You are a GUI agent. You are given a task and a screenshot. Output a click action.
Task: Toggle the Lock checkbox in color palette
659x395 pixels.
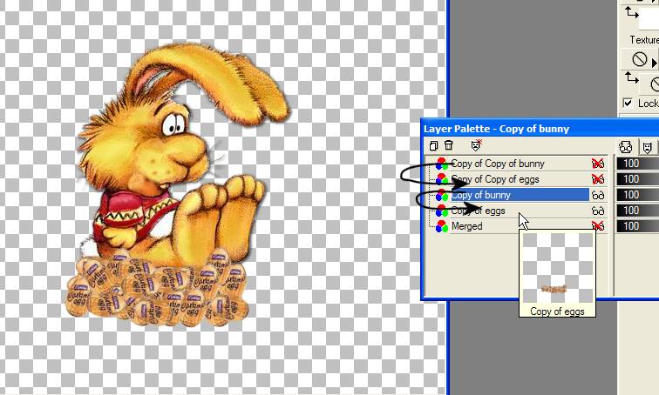click(x=628, y=104)
